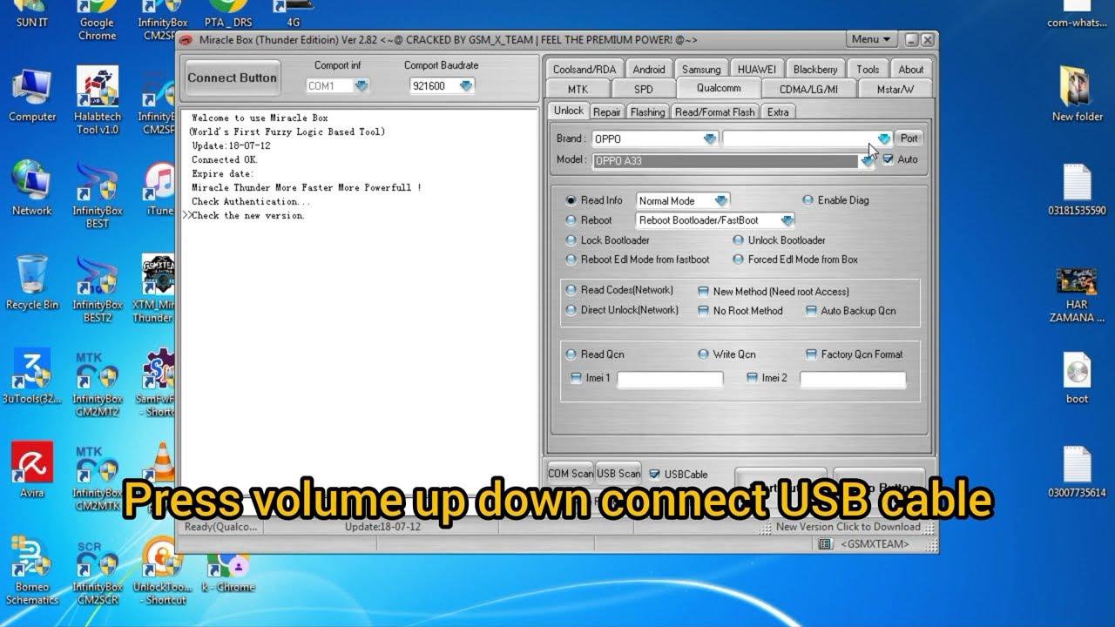The width and height of the screenshot is (1115, 627).
Task: Open the New folder desktop icon
Action: (x=1078, y=95)
